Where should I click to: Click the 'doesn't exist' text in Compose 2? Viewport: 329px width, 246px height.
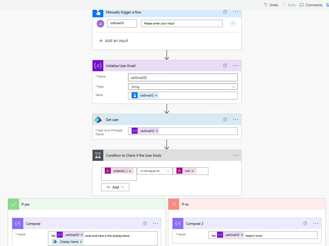click(x=254, y=235)
